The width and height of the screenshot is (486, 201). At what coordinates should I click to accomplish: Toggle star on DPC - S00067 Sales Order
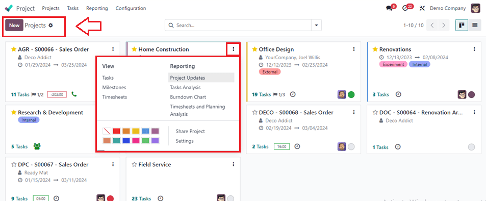point(14,164)
